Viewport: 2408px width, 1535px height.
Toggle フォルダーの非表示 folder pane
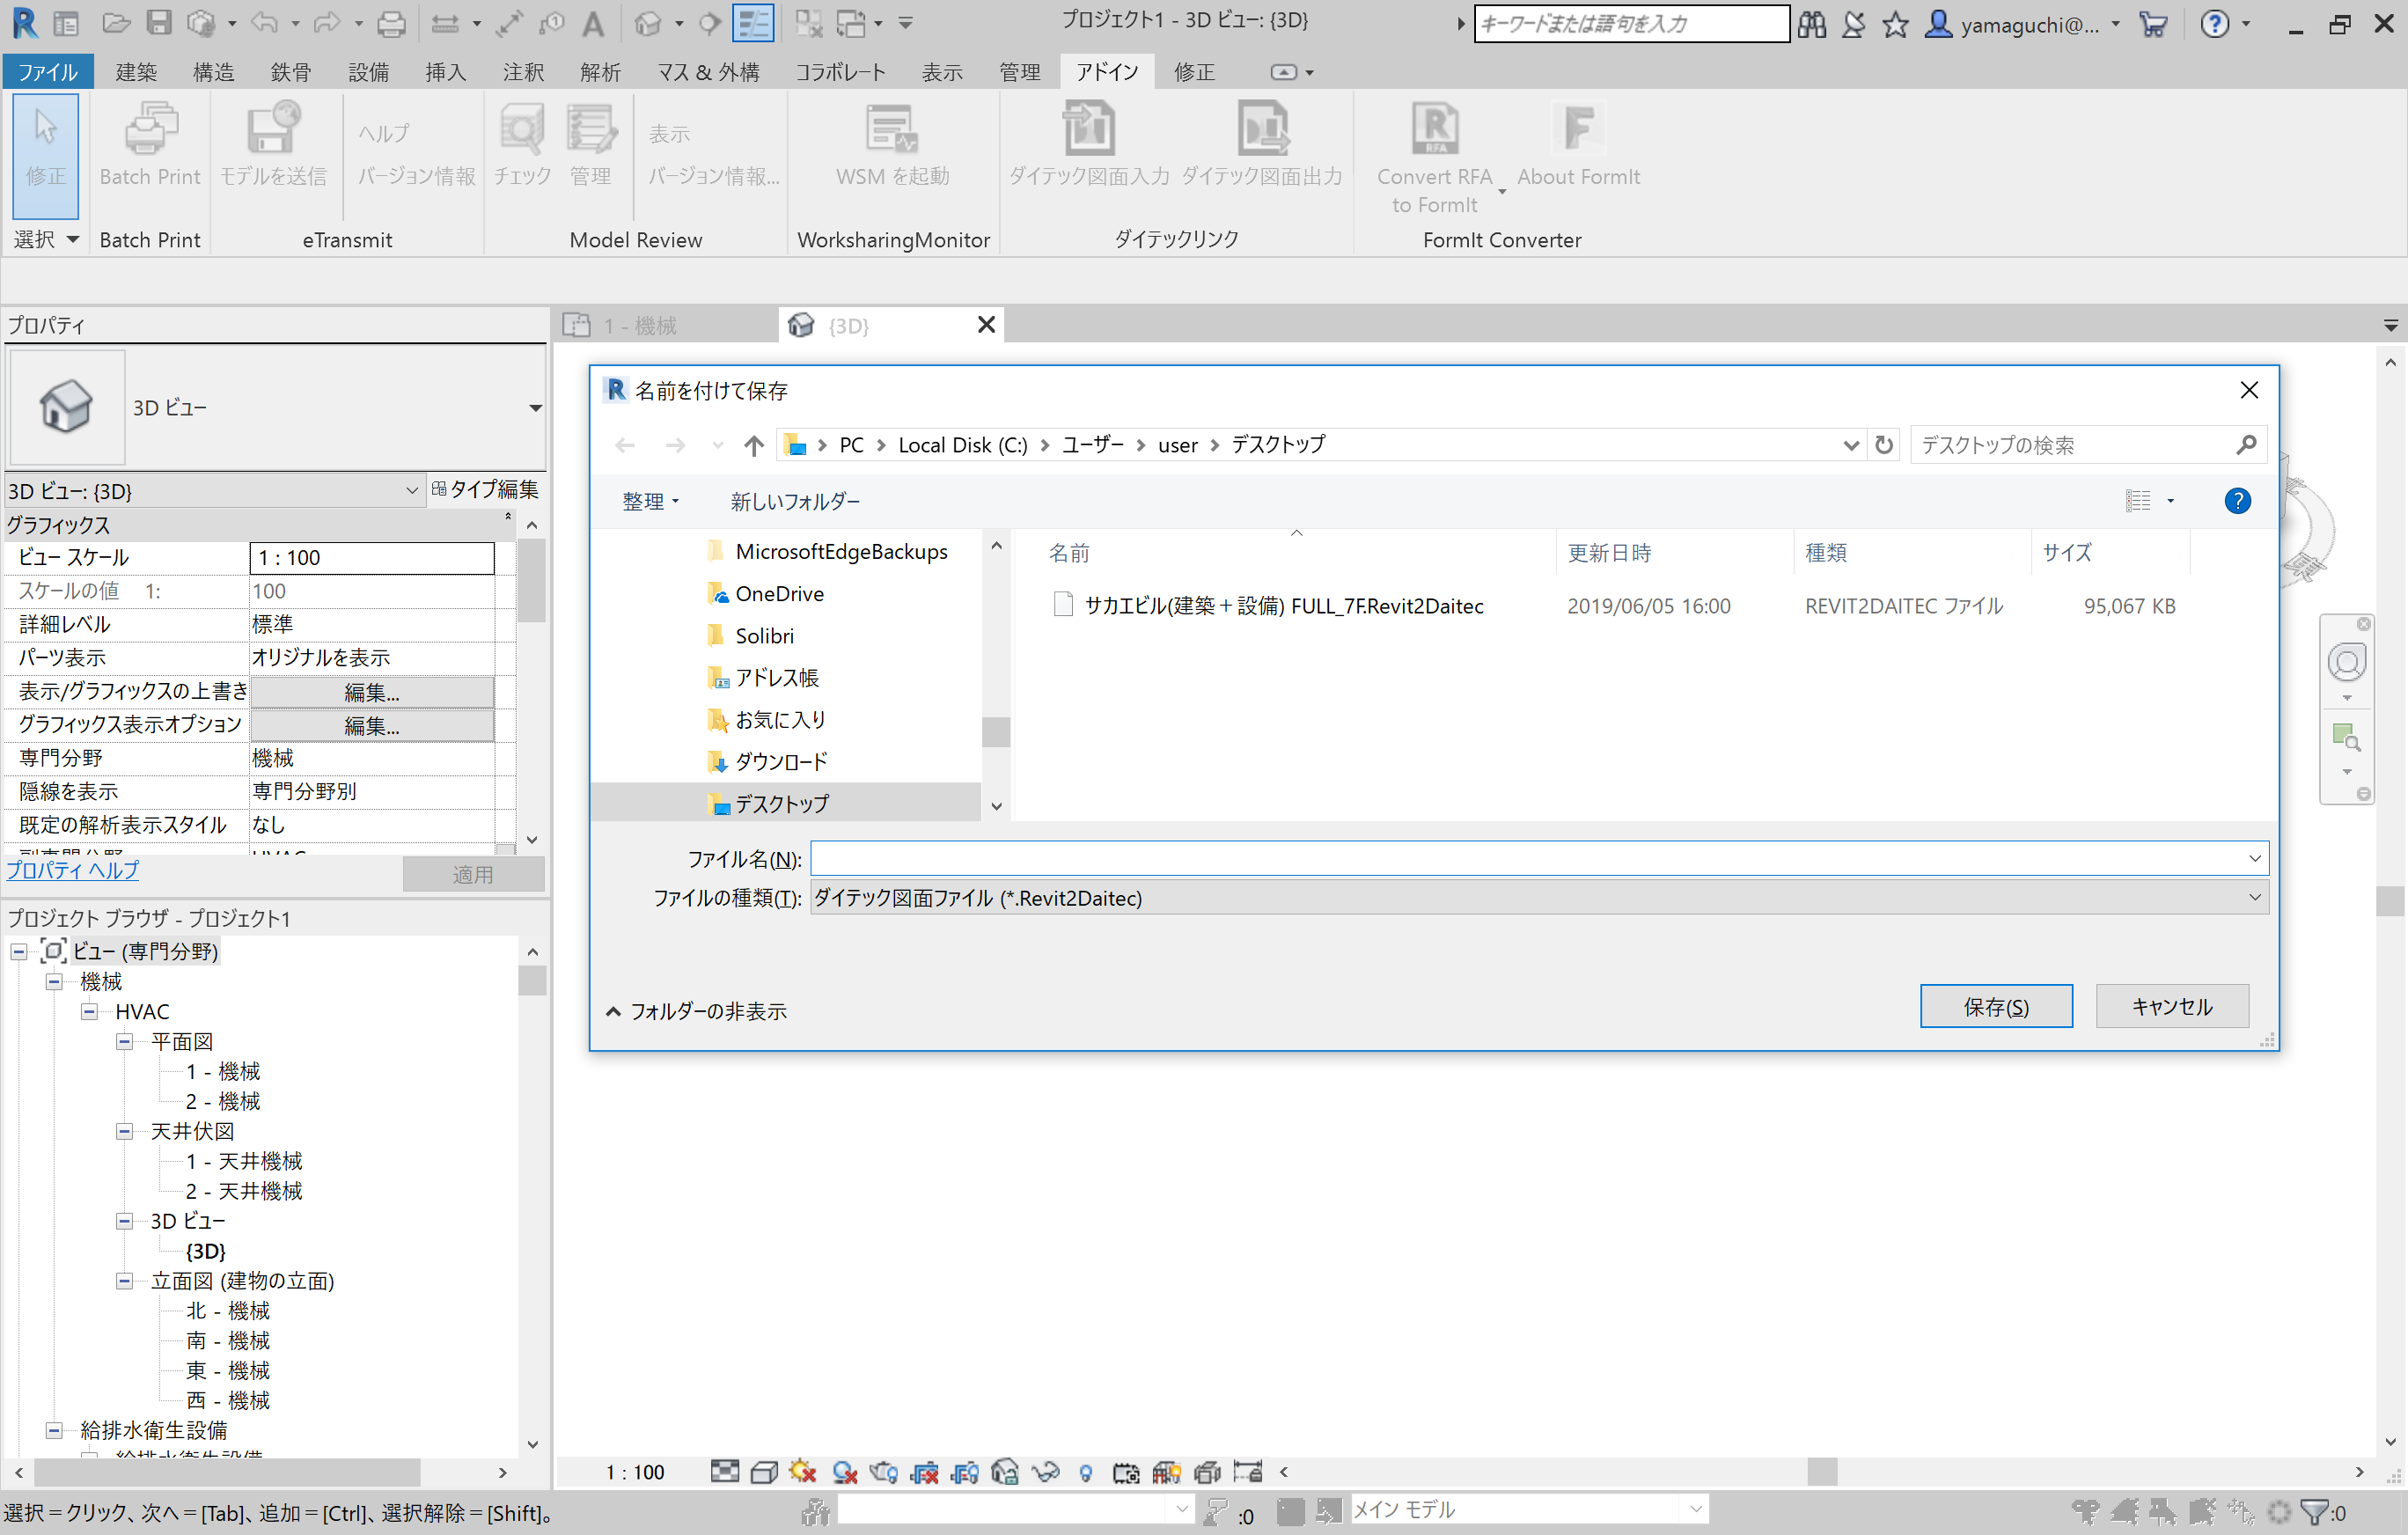(x=697, y=1012)
